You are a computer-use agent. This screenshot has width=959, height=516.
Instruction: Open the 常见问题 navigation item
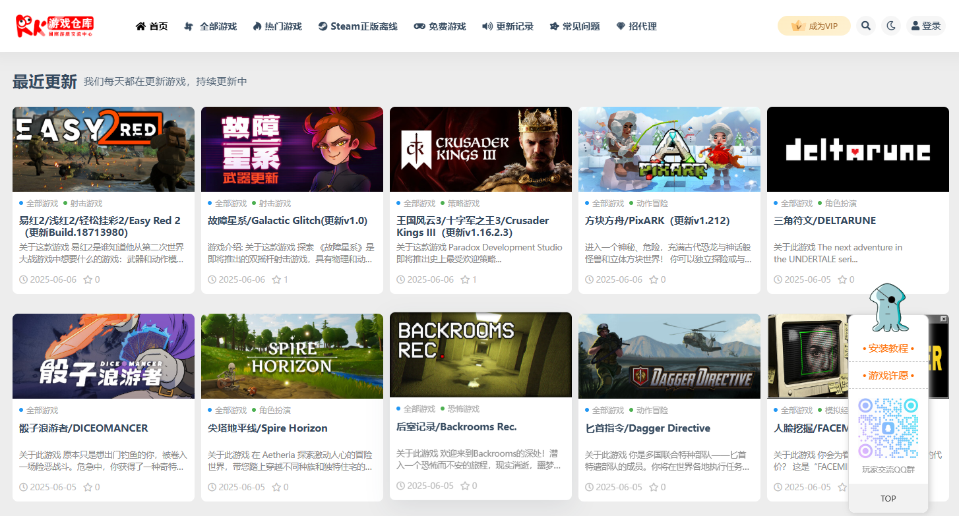point(574,26)
